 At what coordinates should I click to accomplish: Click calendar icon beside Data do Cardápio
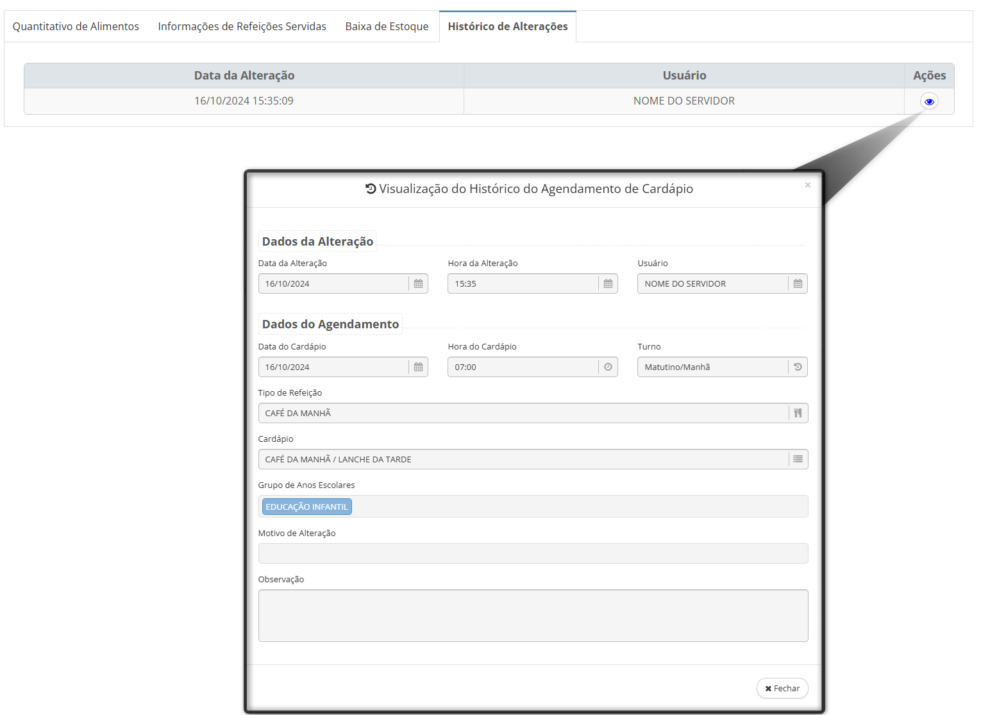419,367
